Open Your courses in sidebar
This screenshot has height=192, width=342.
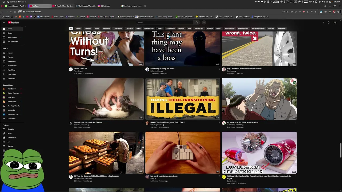[12, 66]
